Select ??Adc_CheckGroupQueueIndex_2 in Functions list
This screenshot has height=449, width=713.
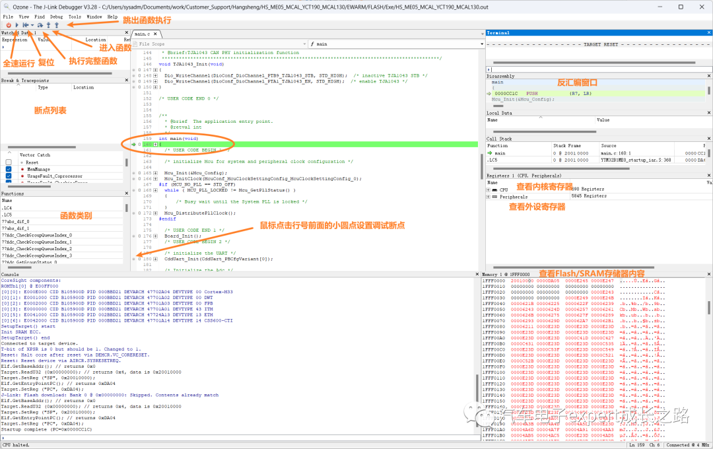click(62, 249)
